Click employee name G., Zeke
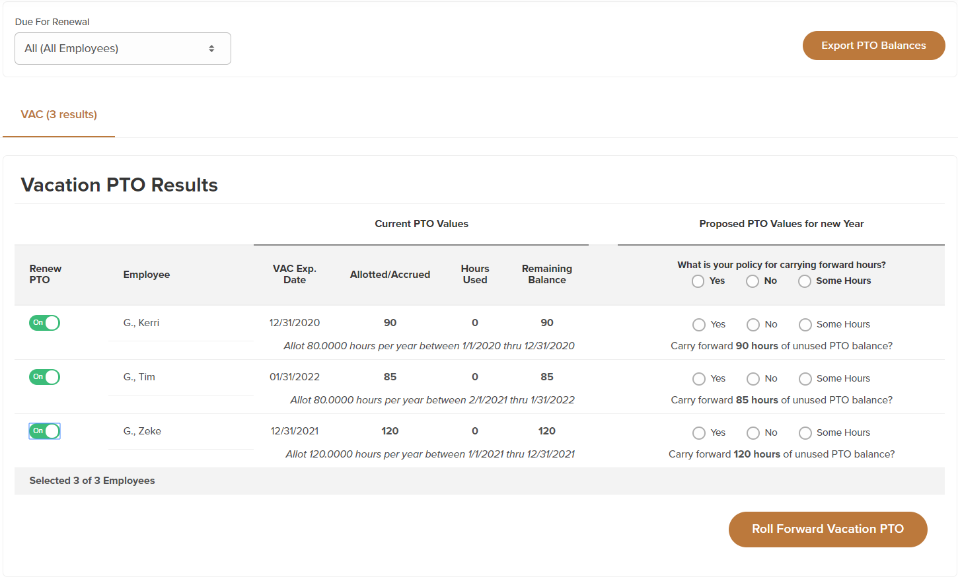The image size is (958, 583). click(142, 431)
